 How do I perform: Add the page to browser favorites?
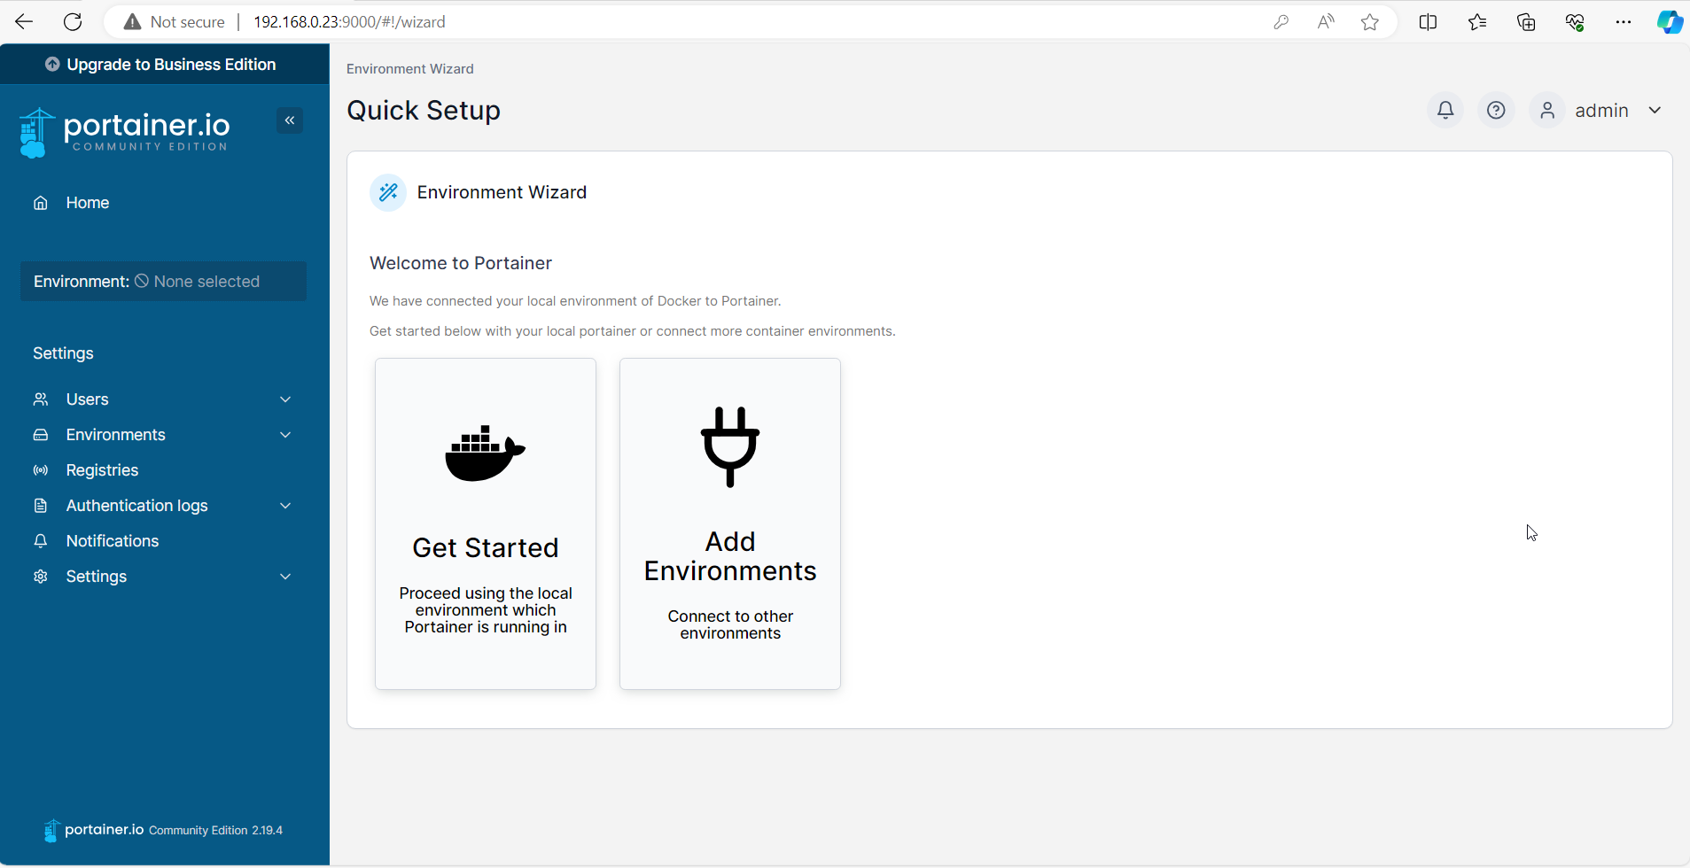coord(1369,21)
